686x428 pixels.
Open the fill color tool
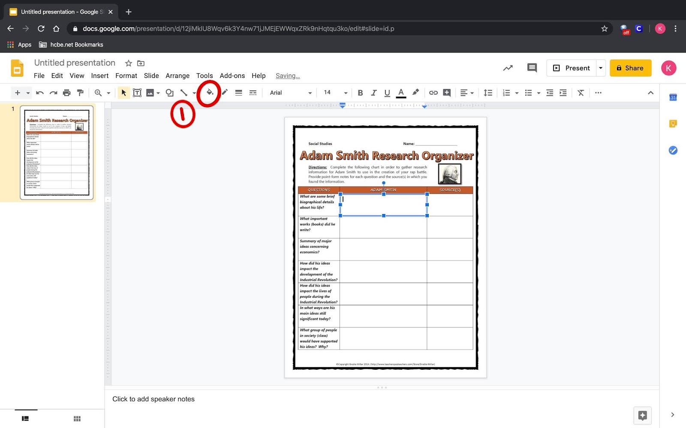209,92
